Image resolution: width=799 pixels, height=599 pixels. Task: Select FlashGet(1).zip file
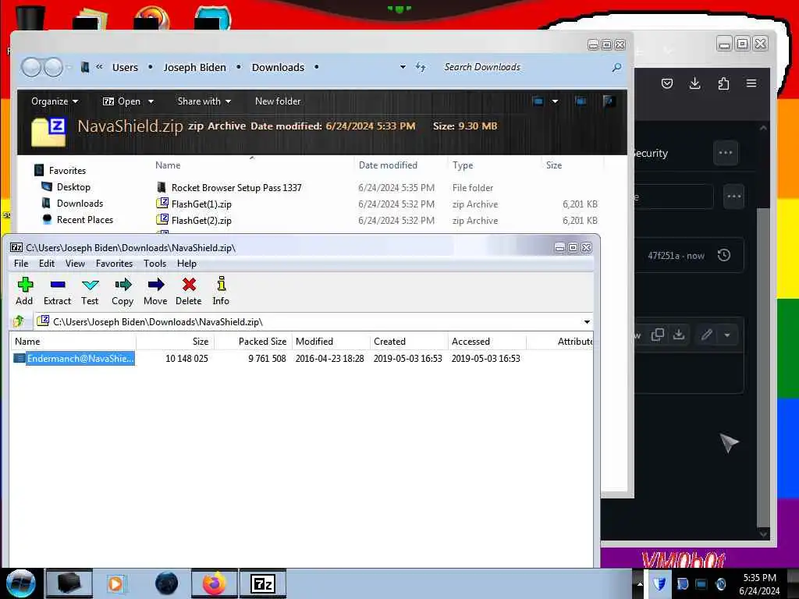[x=201, y=204]
